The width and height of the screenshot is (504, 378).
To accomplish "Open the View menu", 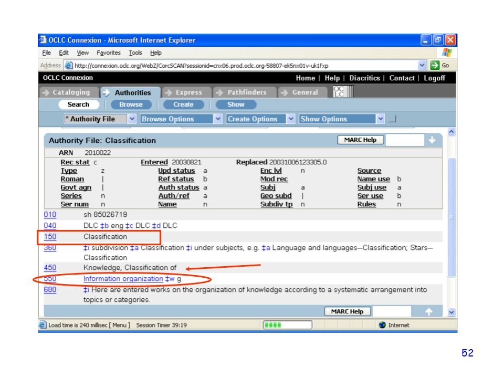I will tap(82, 52).
